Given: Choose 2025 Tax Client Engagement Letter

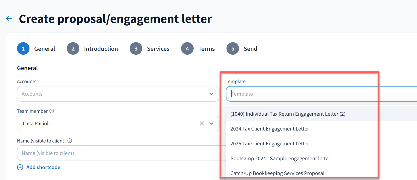Looking at the screenshot, I should (x=270, y=144).
